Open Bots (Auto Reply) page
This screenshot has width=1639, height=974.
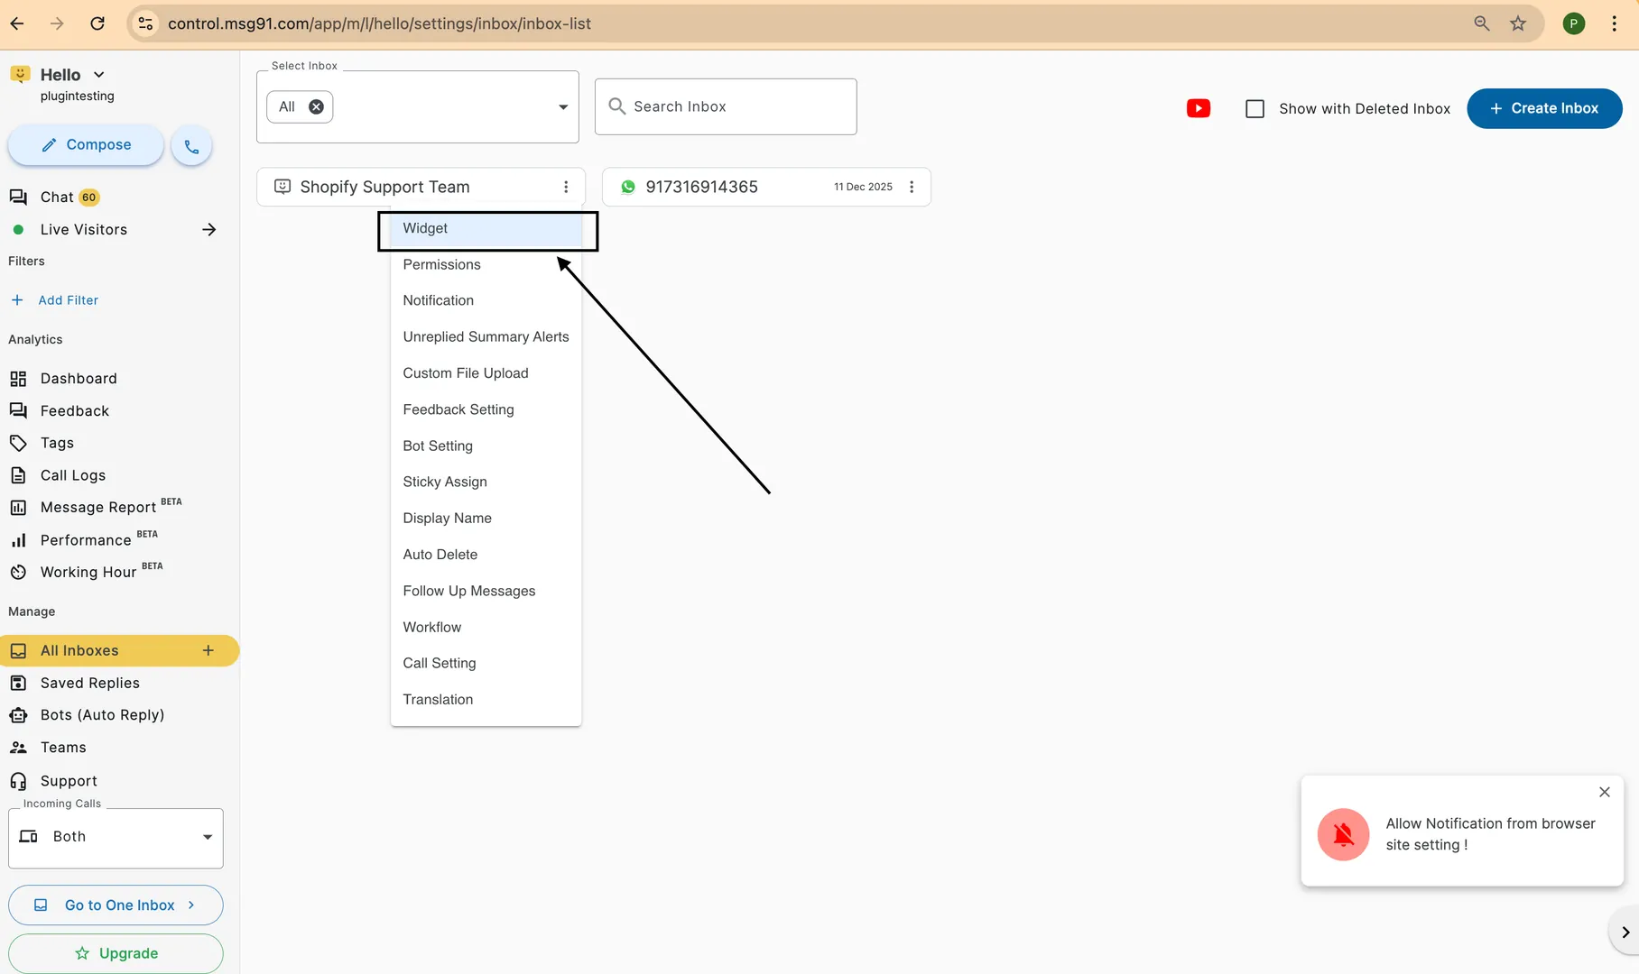pyautogui.click(x=101, y=714)
